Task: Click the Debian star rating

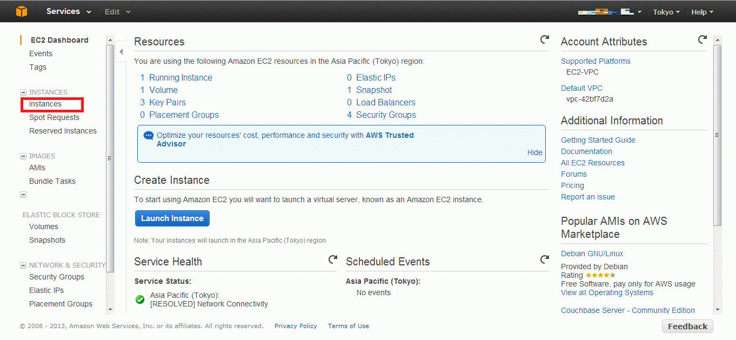Action: (x=600, y=275)
